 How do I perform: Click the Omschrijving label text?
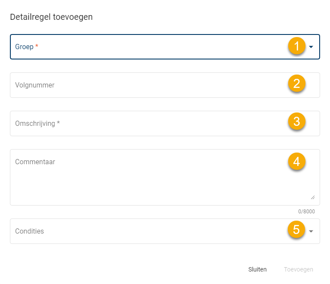[35, 124]
